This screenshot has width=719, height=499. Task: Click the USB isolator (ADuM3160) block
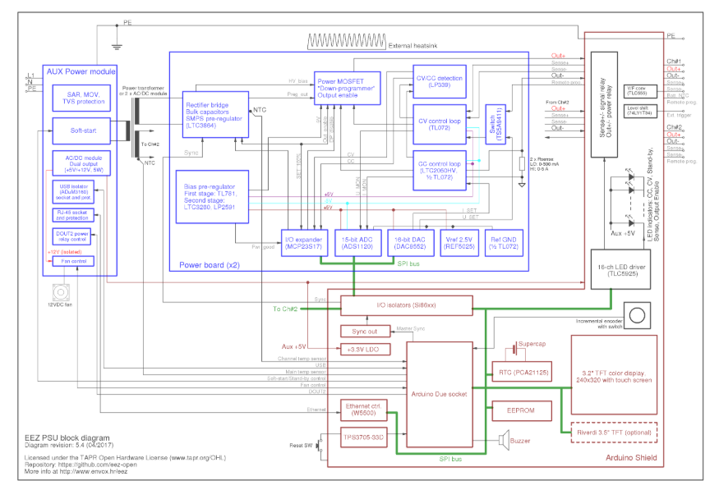[x=73, y=192]
